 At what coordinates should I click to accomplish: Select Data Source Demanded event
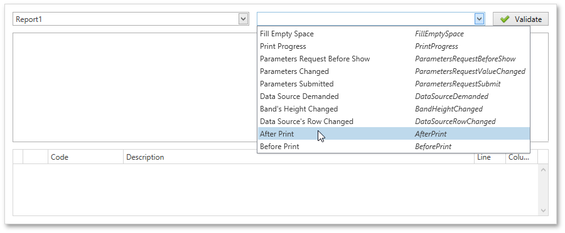tap(394, 96)
